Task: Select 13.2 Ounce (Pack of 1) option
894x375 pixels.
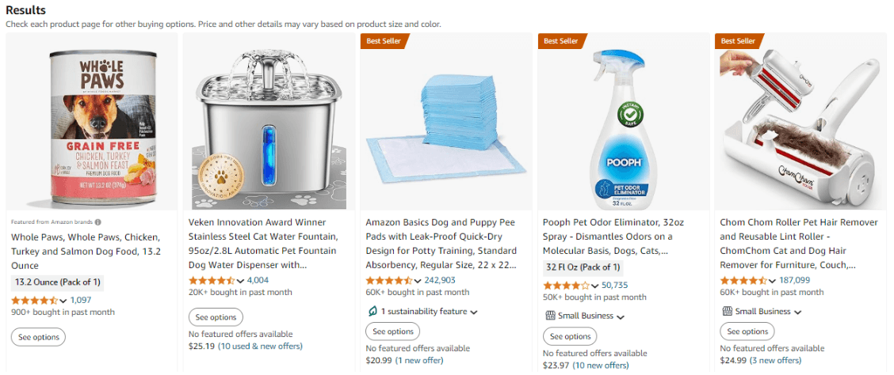Action: pos(58,282)
